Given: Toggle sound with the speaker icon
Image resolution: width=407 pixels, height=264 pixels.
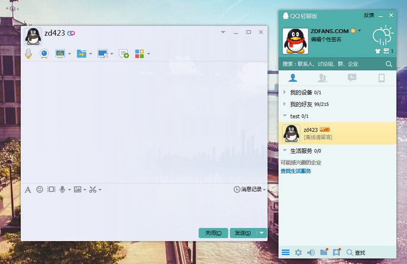Looking at the screenshot, I should (x=311, y=252).
